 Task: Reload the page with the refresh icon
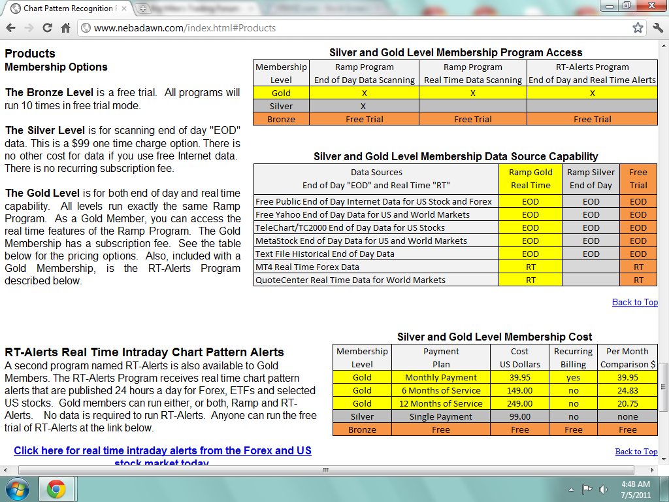pyautogui.click(x=47, y=28)
